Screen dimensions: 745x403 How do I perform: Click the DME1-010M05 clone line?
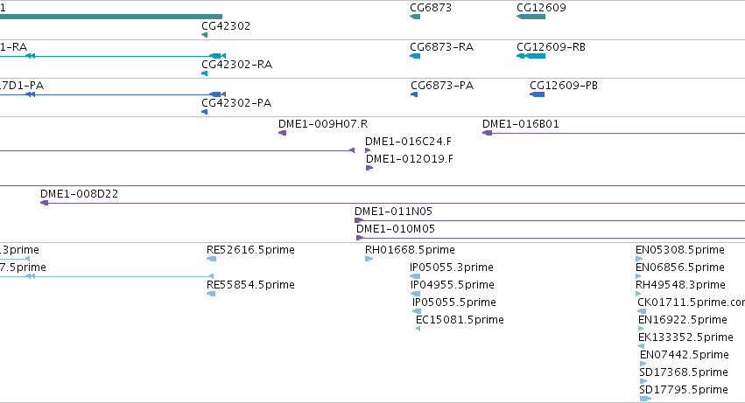click(551, 238)
